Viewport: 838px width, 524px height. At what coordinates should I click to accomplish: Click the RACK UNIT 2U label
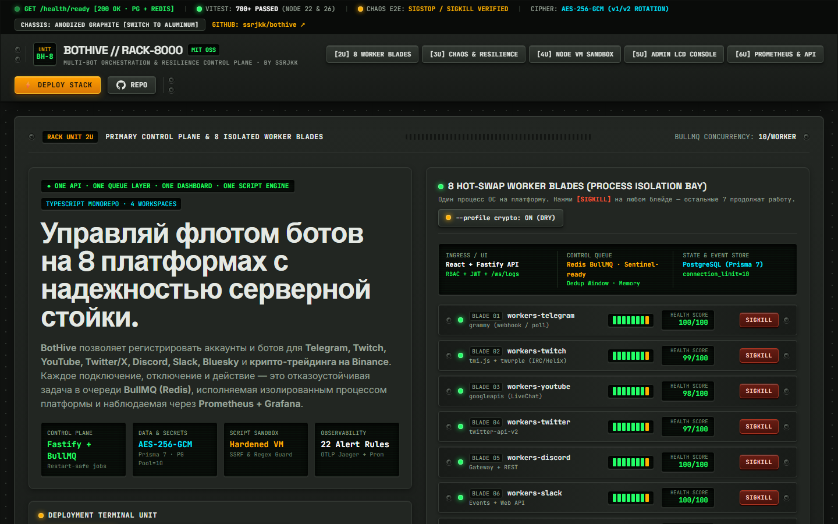[x=70, y=137]
